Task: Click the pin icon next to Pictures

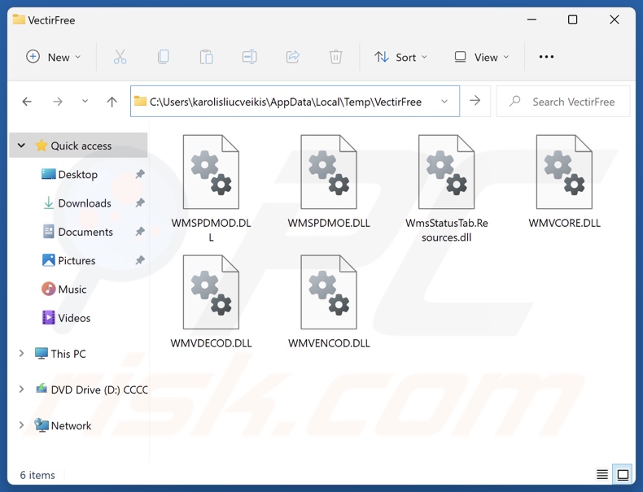Action: coord(140,260)
